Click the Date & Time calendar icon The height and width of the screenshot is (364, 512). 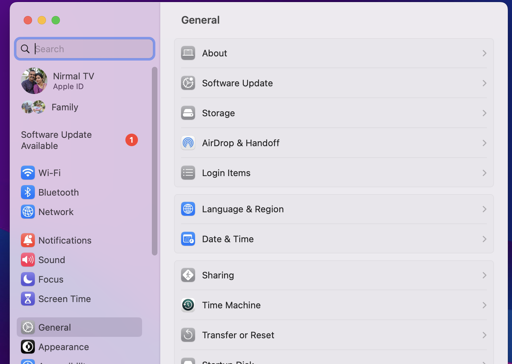(x=188, y=239)
